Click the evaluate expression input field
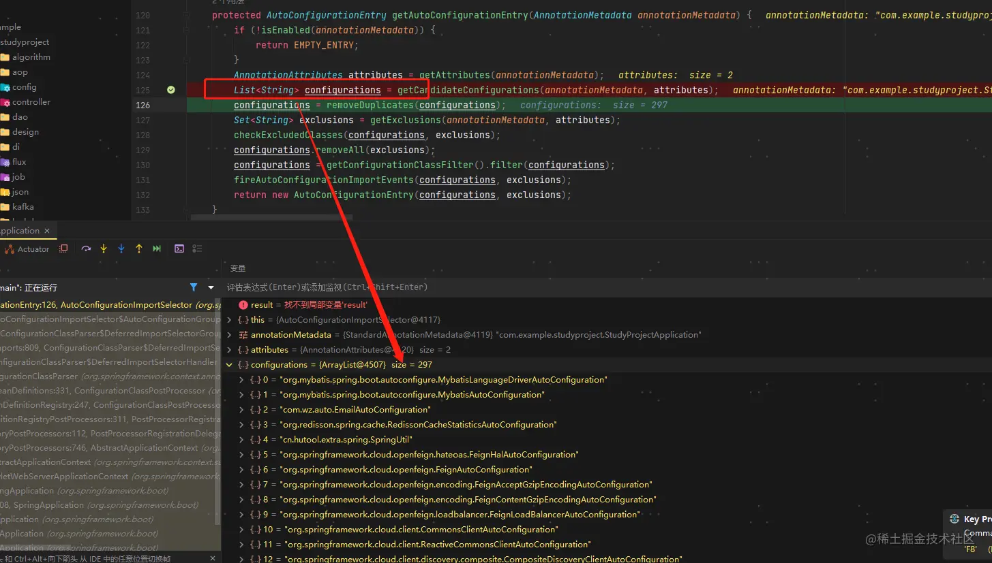Viewport: 992px width, 563px height. (607, 287)
